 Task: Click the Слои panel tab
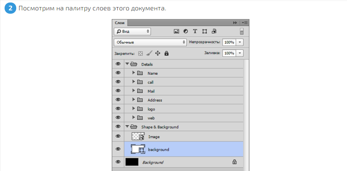click(x=120, y=22)
